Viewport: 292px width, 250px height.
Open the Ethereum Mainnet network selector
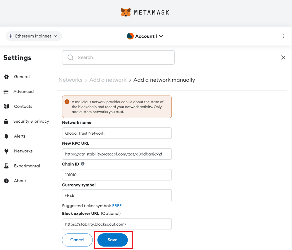coord(34,36)
